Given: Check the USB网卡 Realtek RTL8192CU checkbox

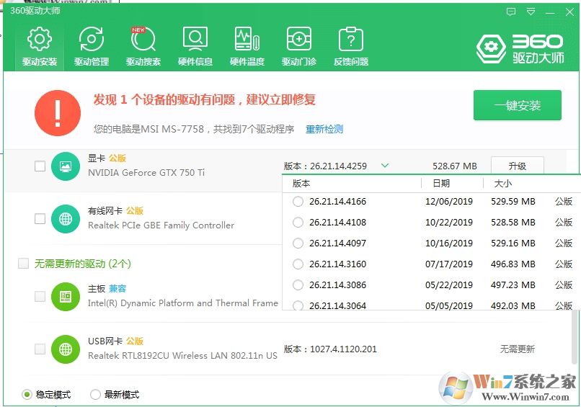Looking at the screenshot, I should [40, 349].
